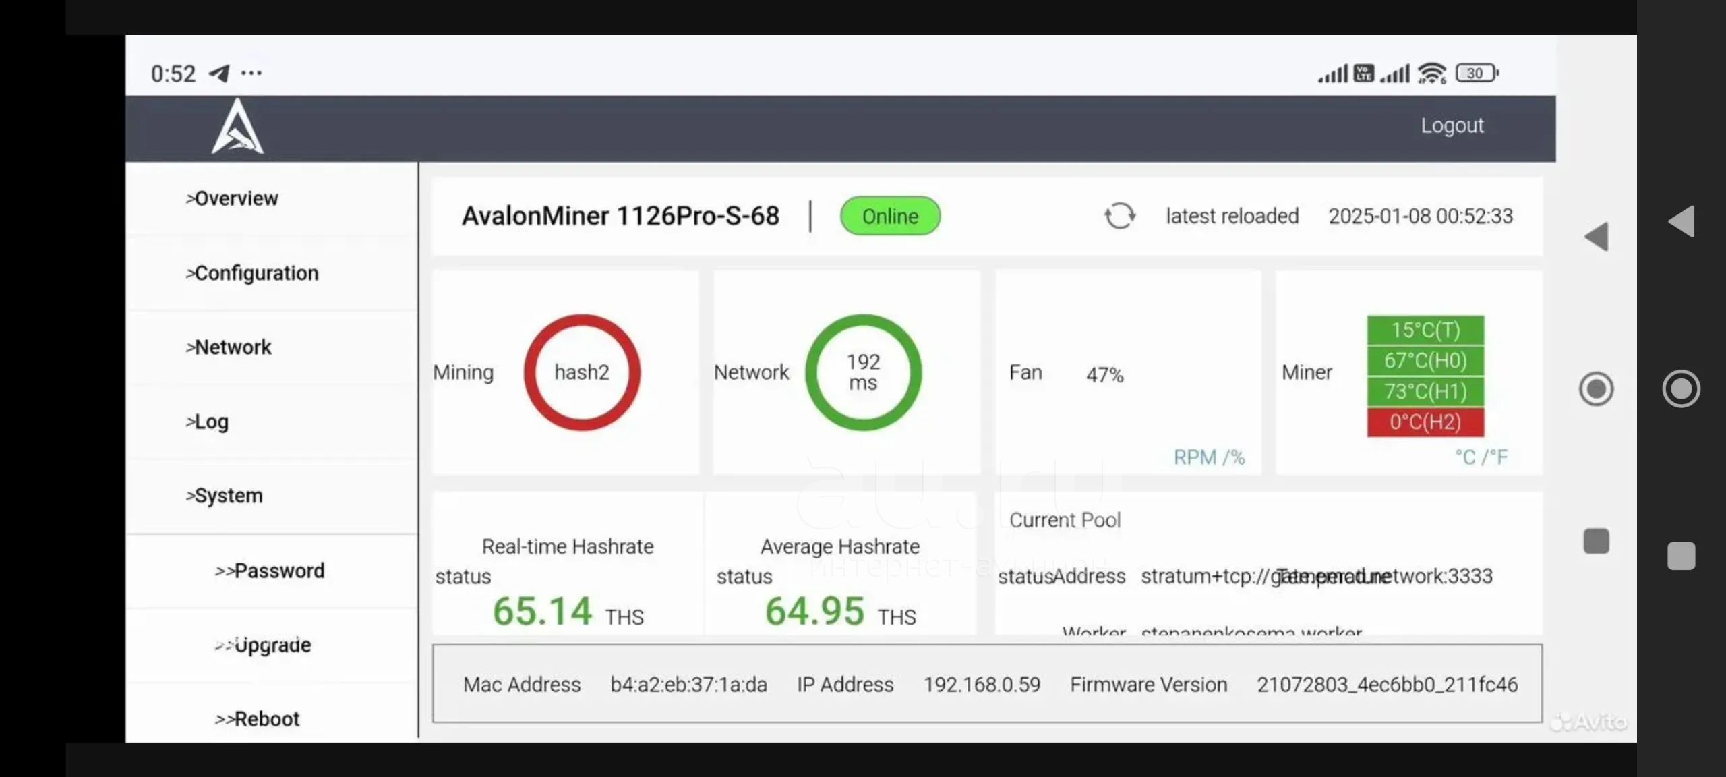The height and width of the screenshot is (777, 1726).
Task: Click the firmware version 21072803_4ec6bb0_211fc46
Action: 1387,685
